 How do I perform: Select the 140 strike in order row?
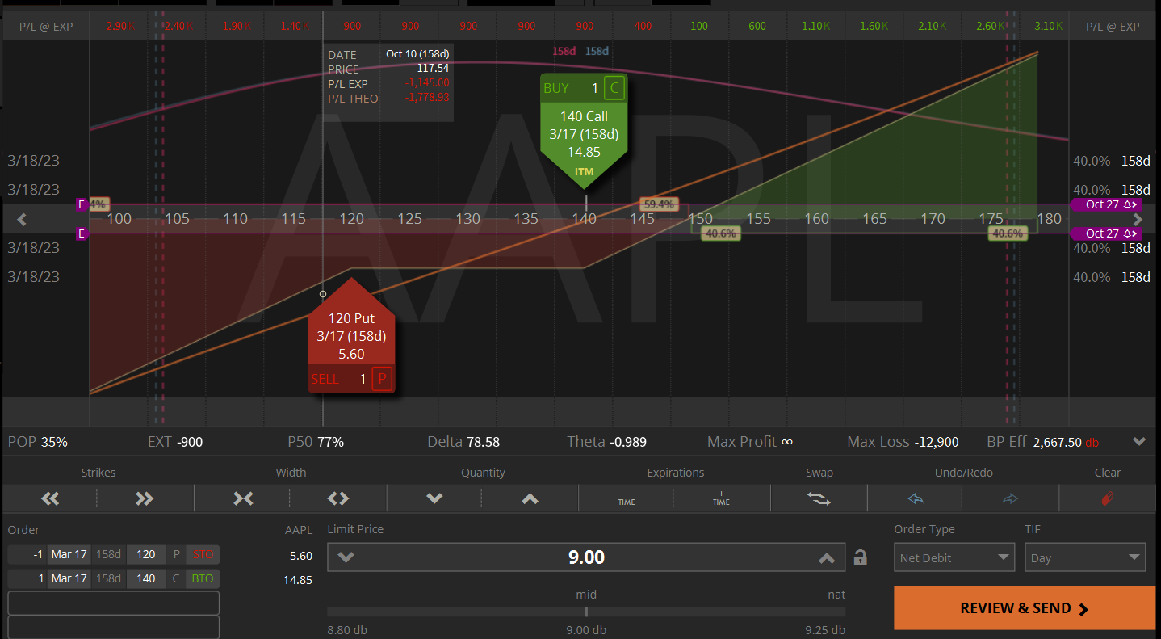pyautogui.click(x=145, y=578)
